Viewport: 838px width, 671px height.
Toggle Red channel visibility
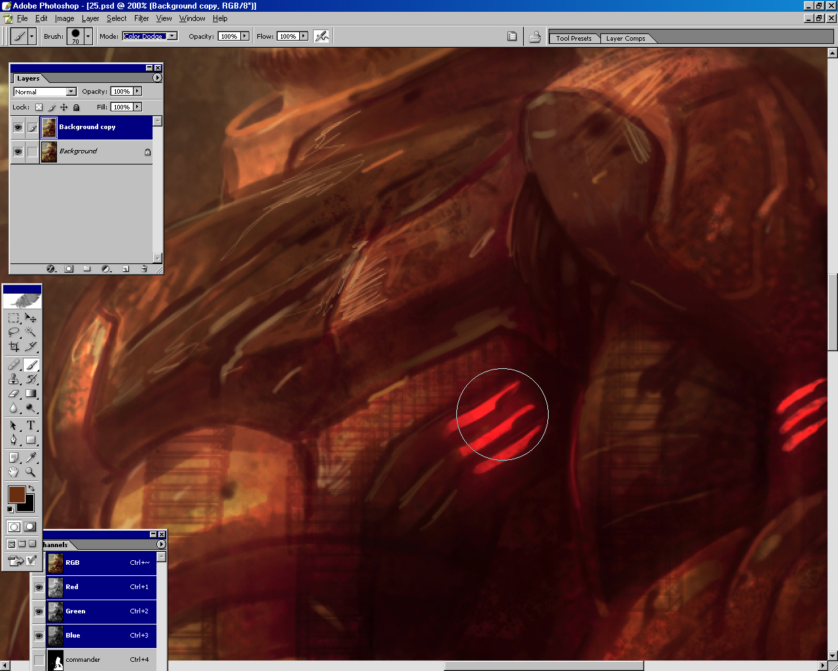pyautogui.click(x=39, y=587)
